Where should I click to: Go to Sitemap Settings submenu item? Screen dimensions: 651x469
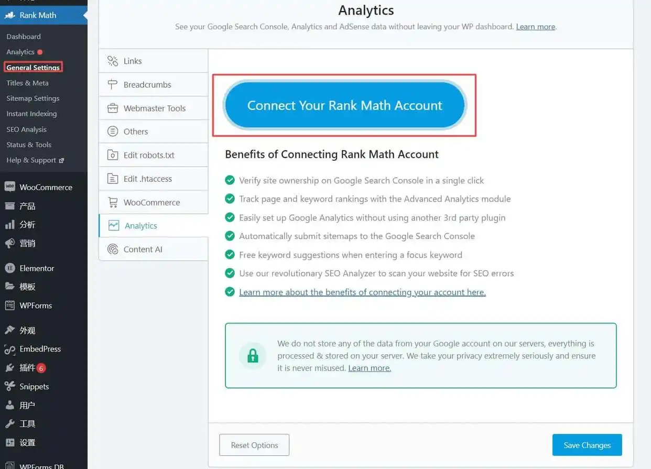(x=32, y=99)
